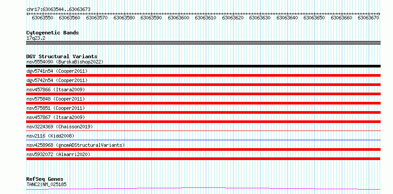Open the nsv575848 (Cooper2011) variant label
This screenshot has height=194, width=393.
tap(56, 99)
